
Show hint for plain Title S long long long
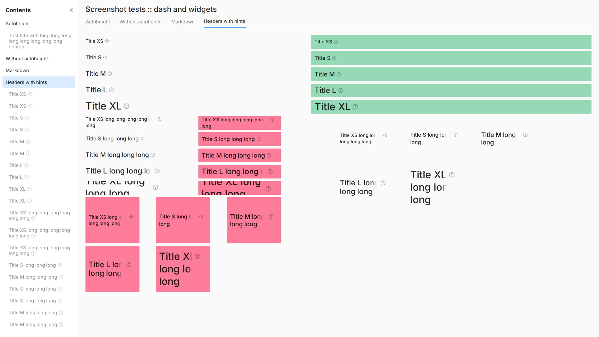tap(143, 139)
